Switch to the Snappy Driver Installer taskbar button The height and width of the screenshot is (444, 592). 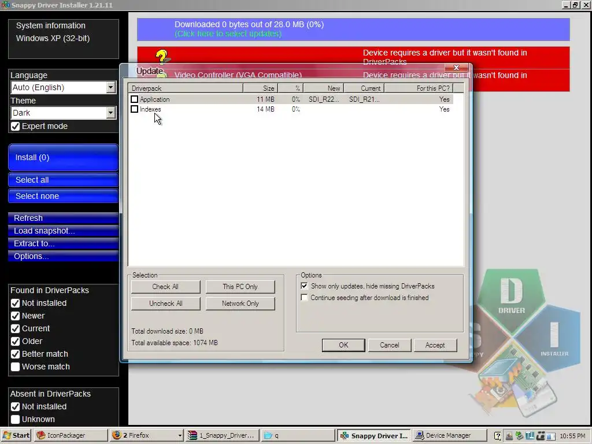pos(374,435)
